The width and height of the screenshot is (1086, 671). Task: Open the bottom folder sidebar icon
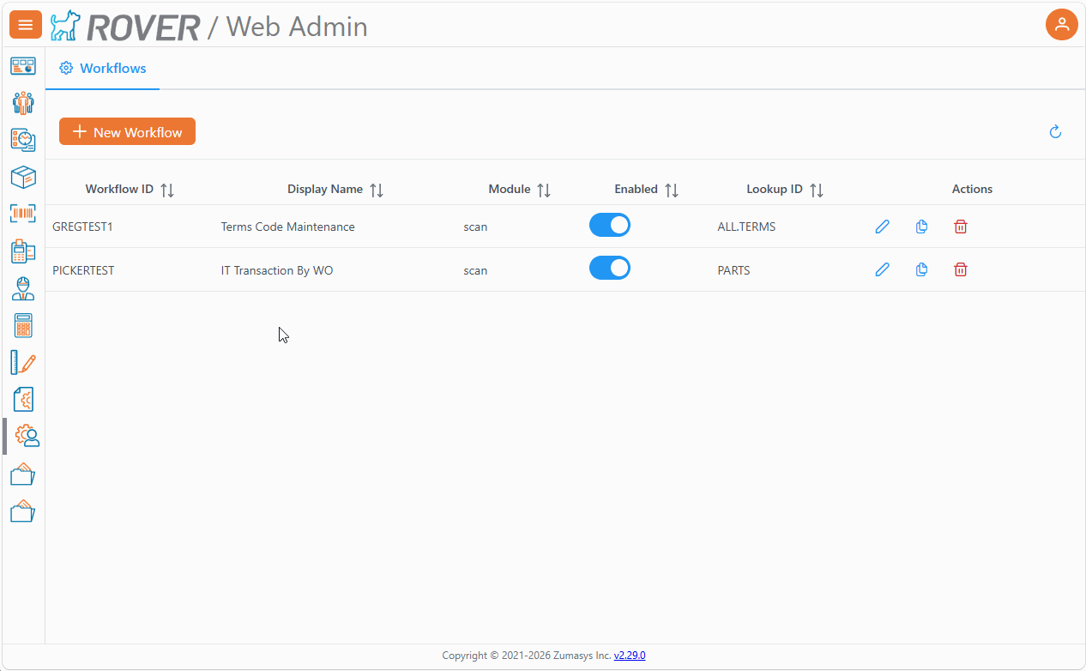(23, 511)
